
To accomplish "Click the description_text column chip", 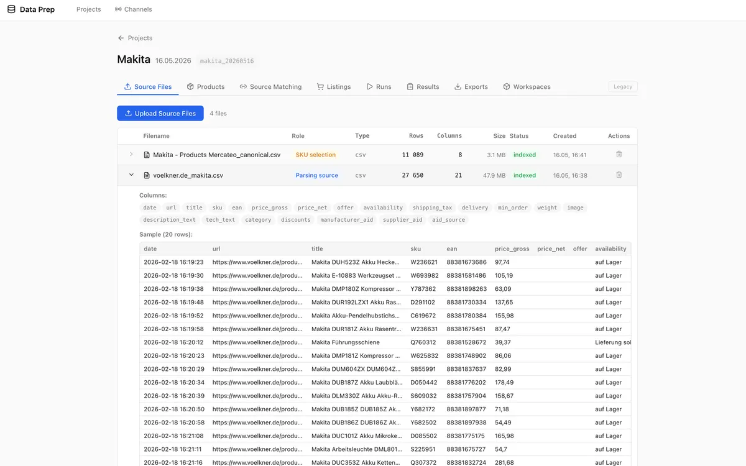I will tap(169, 220).
